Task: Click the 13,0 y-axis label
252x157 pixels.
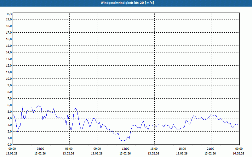Action: pyautogui.click(x=9, y=59)
